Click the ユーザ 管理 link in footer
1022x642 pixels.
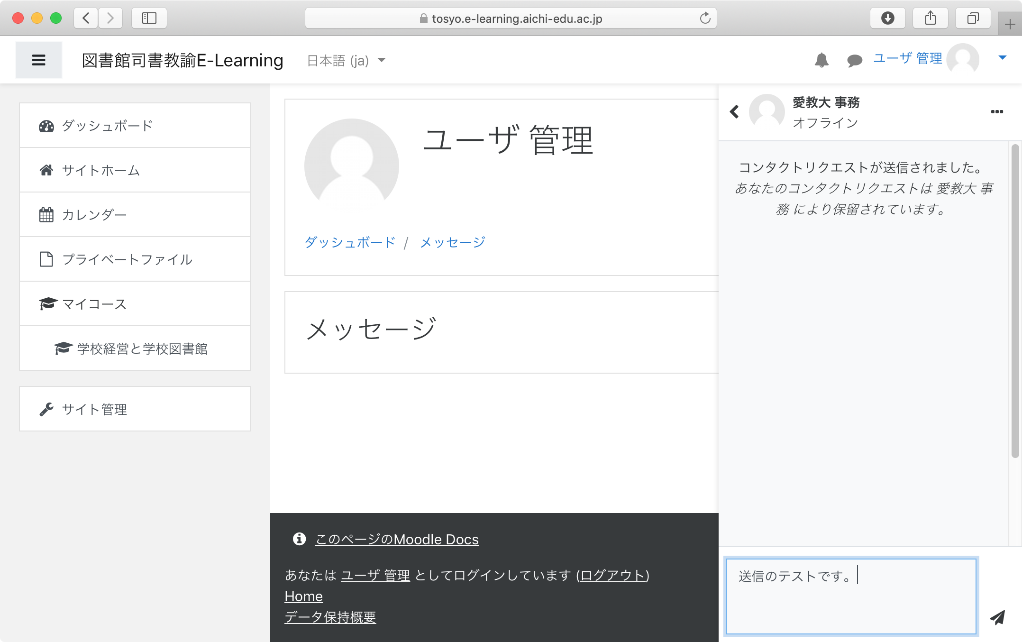pos(375,575)
